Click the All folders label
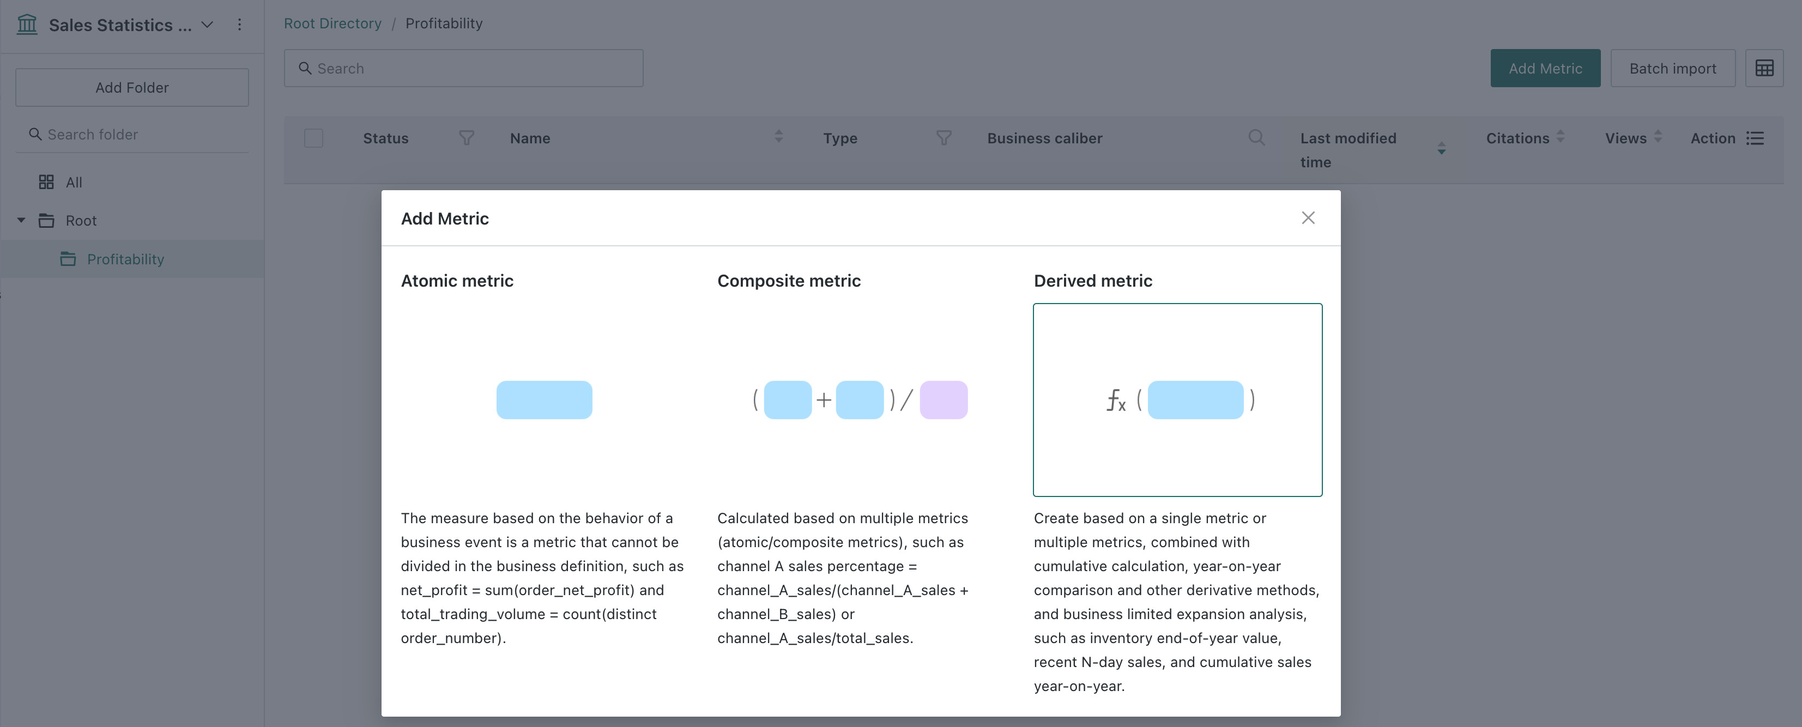 [x=74, y=183]
